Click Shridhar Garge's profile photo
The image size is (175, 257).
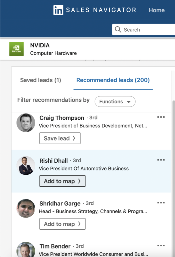(x=26, y=208)
